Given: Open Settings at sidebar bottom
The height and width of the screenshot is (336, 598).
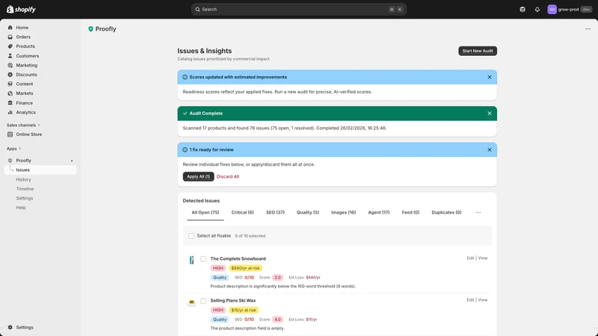Looking at the screenshot, I should coord(25,327).
